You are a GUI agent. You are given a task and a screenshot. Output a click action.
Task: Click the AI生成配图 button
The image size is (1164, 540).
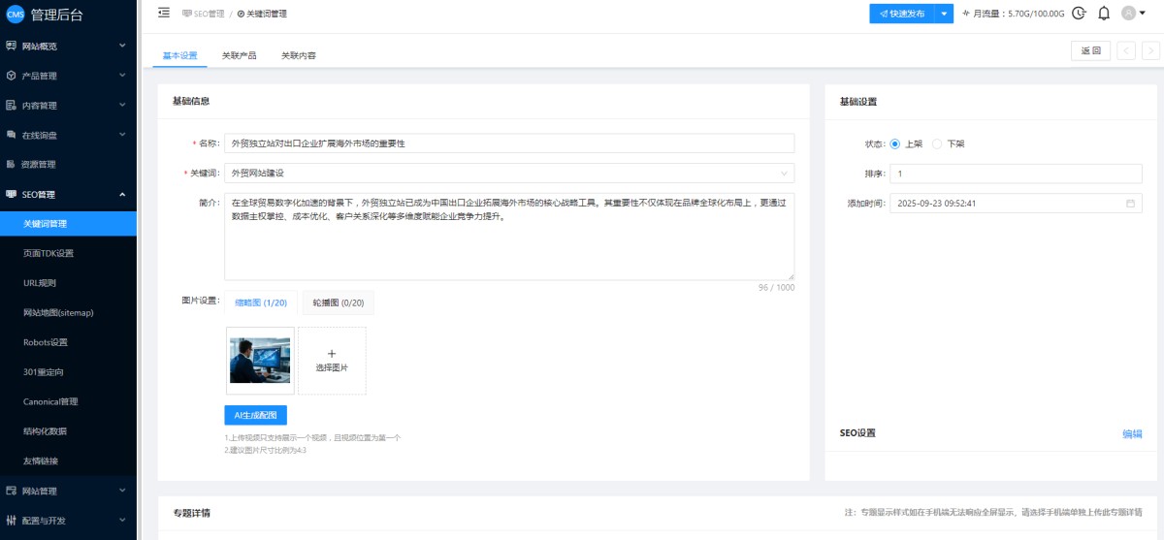coord(255,415)
